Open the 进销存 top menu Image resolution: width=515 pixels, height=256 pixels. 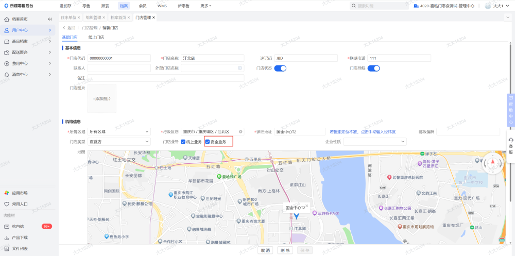65,6
